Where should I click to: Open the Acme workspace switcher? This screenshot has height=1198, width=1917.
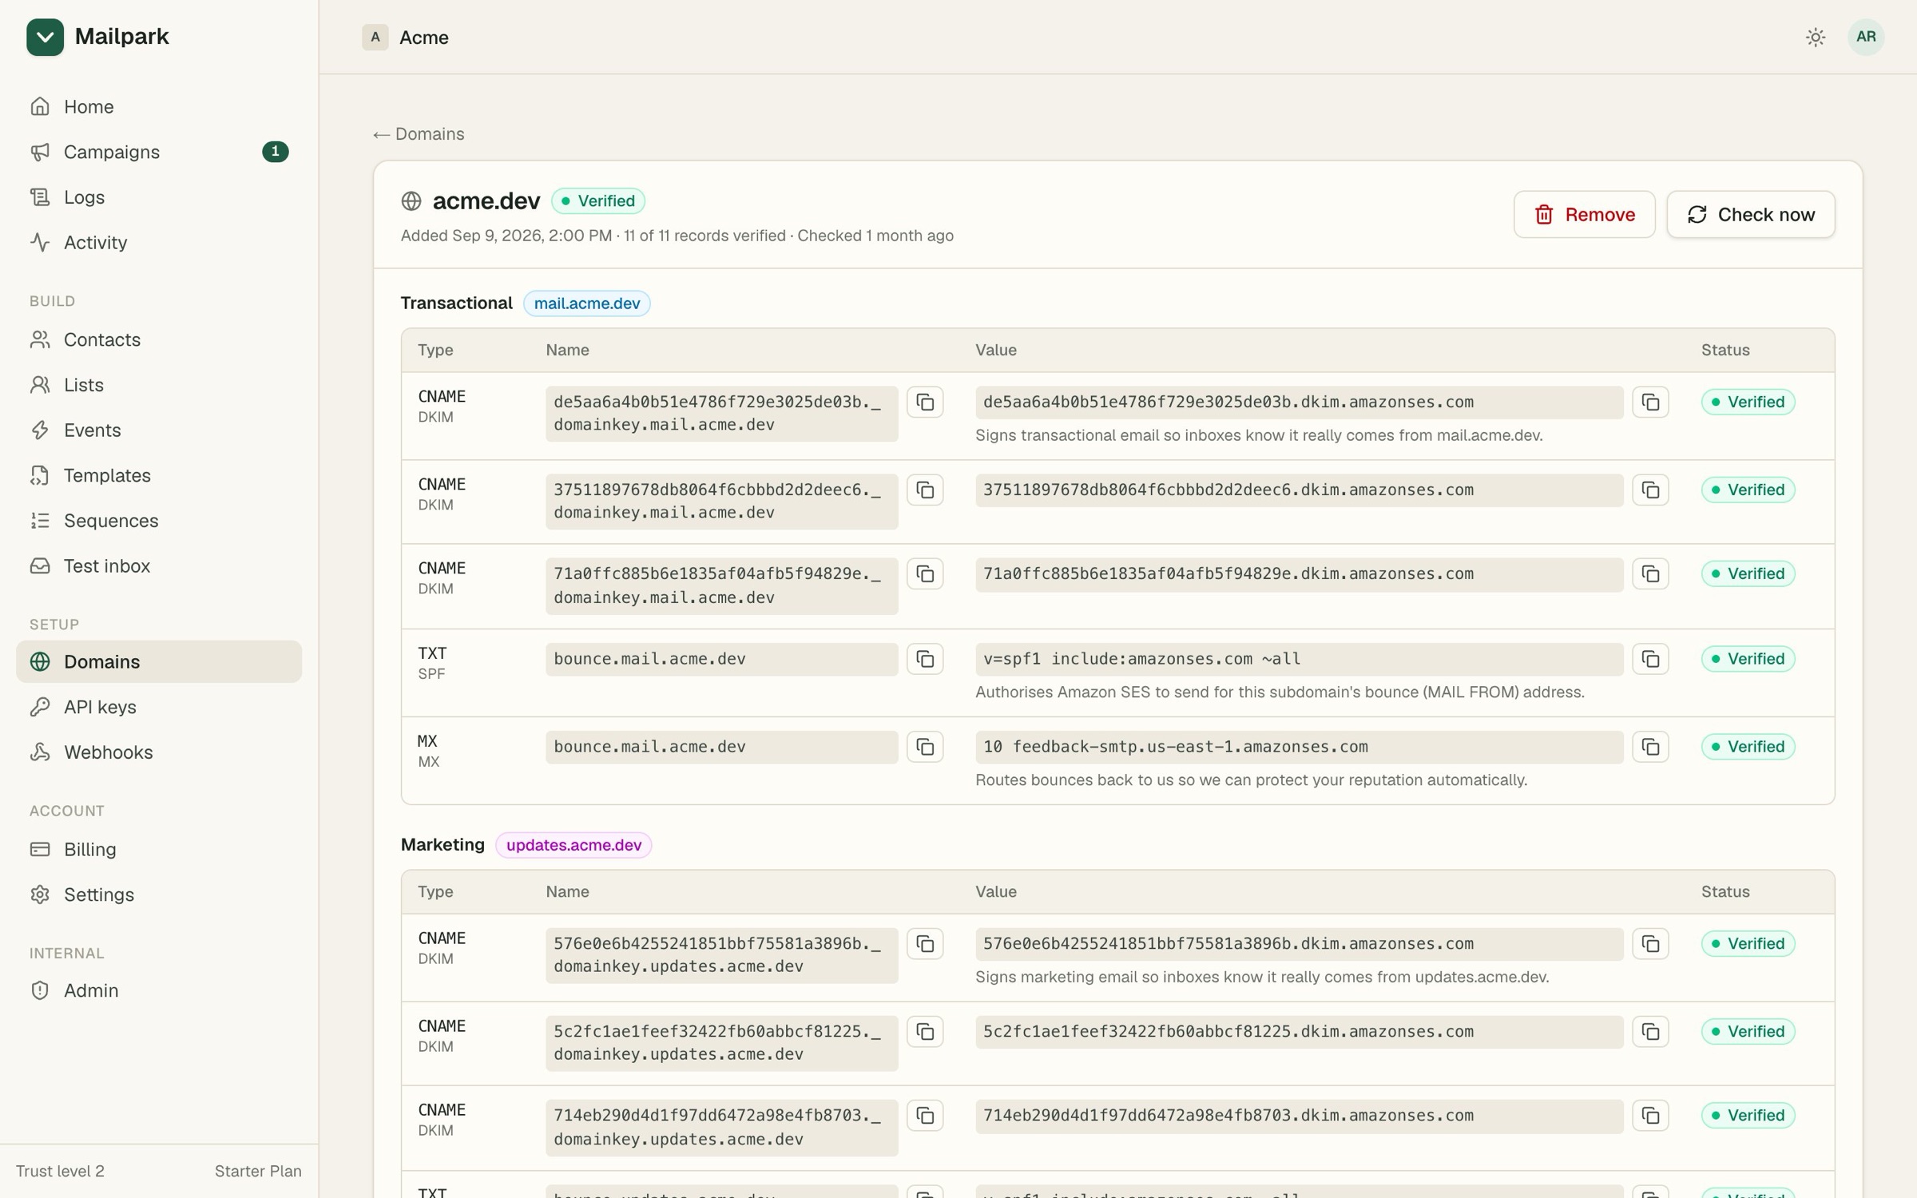coord(406,38)
